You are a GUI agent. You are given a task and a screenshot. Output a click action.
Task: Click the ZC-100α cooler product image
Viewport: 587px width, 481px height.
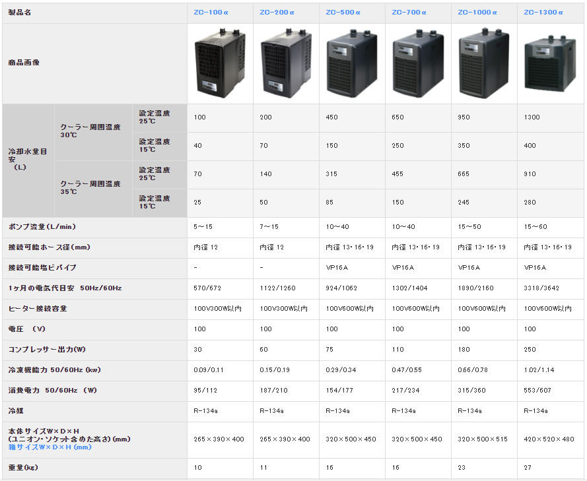click(219, 64)
